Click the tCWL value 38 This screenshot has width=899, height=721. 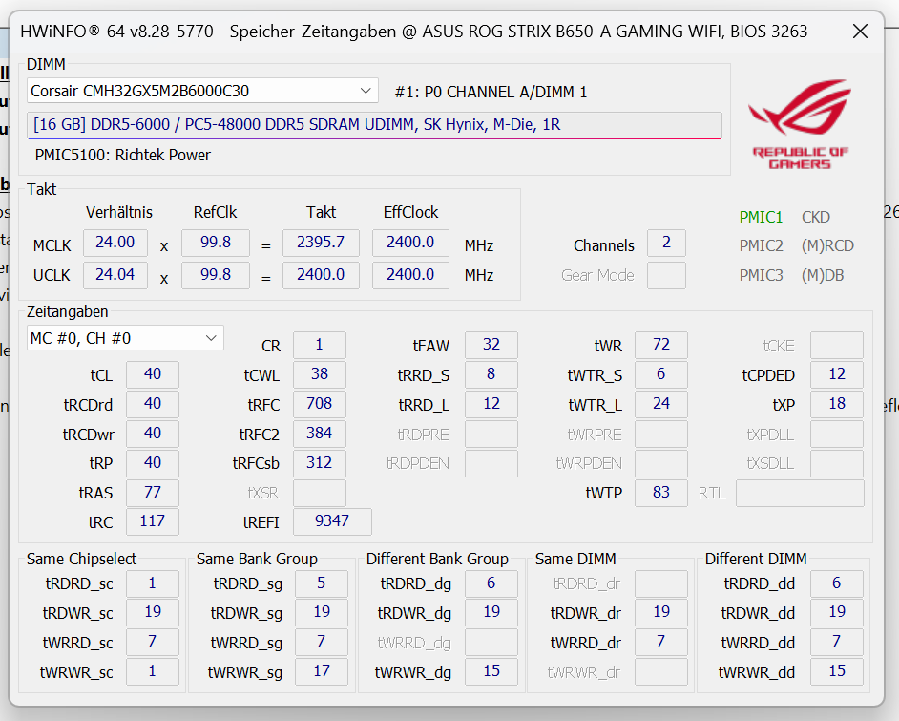click(320, 374)
